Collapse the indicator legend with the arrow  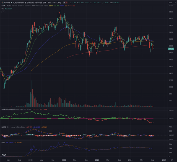pyautogui.click(x=3, y=12)
